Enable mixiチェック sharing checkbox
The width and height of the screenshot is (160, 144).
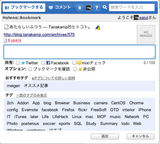point(74,63)
